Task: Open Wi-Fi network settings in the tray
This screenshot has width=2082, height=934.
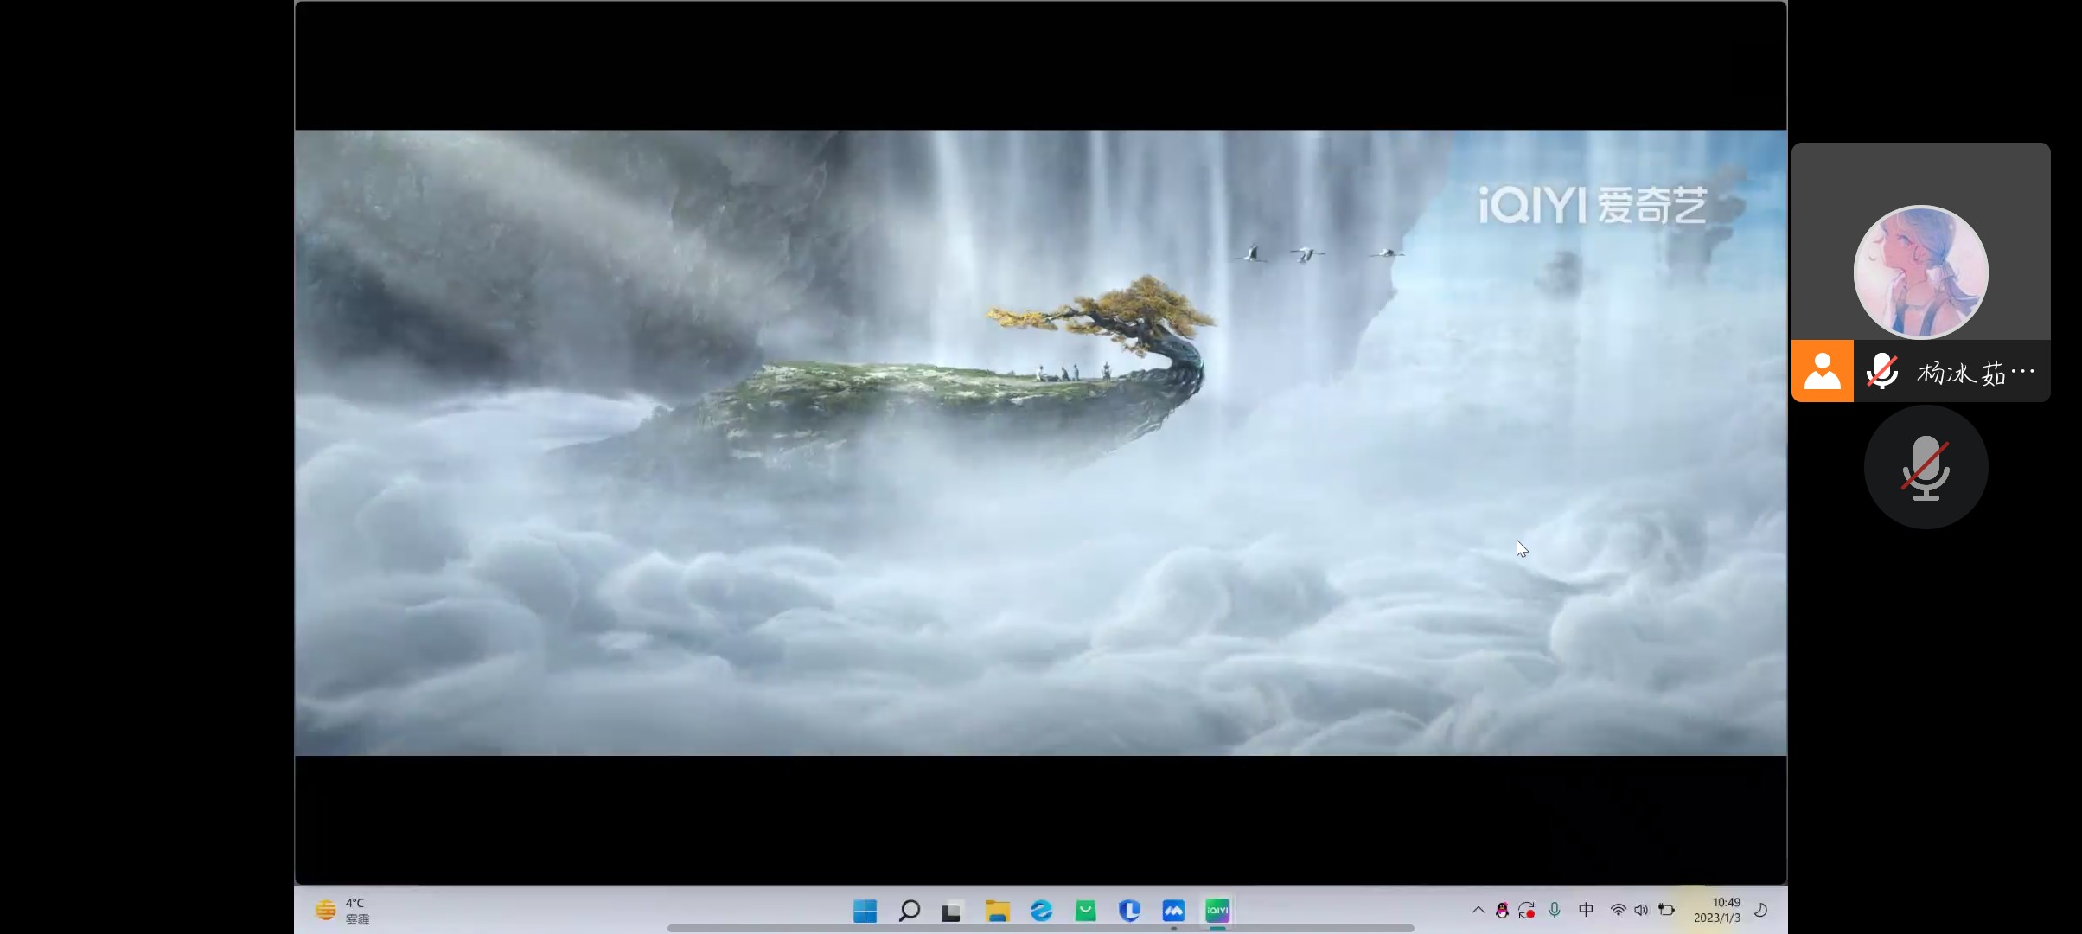Action: (x=1618, y=910)
